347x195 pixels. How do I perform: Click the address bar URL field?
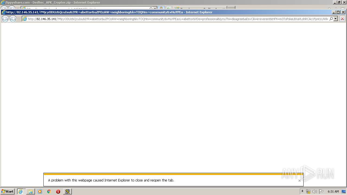pos(178,19)
